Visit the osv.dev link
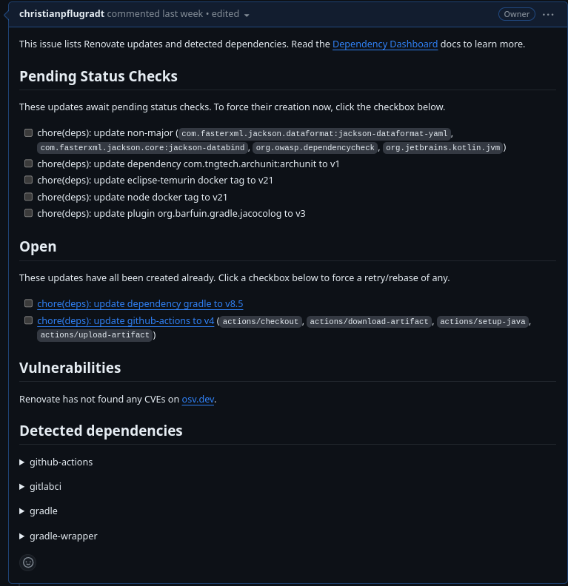The image size is (568, 586). click(198, 400)
